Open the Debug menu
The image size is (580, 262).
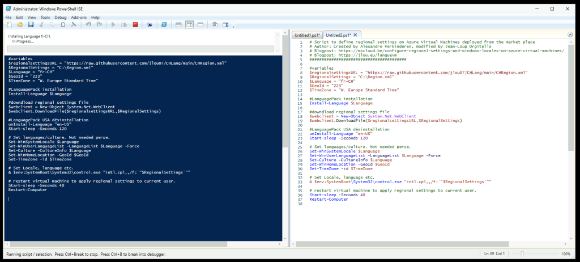point(60,18)
